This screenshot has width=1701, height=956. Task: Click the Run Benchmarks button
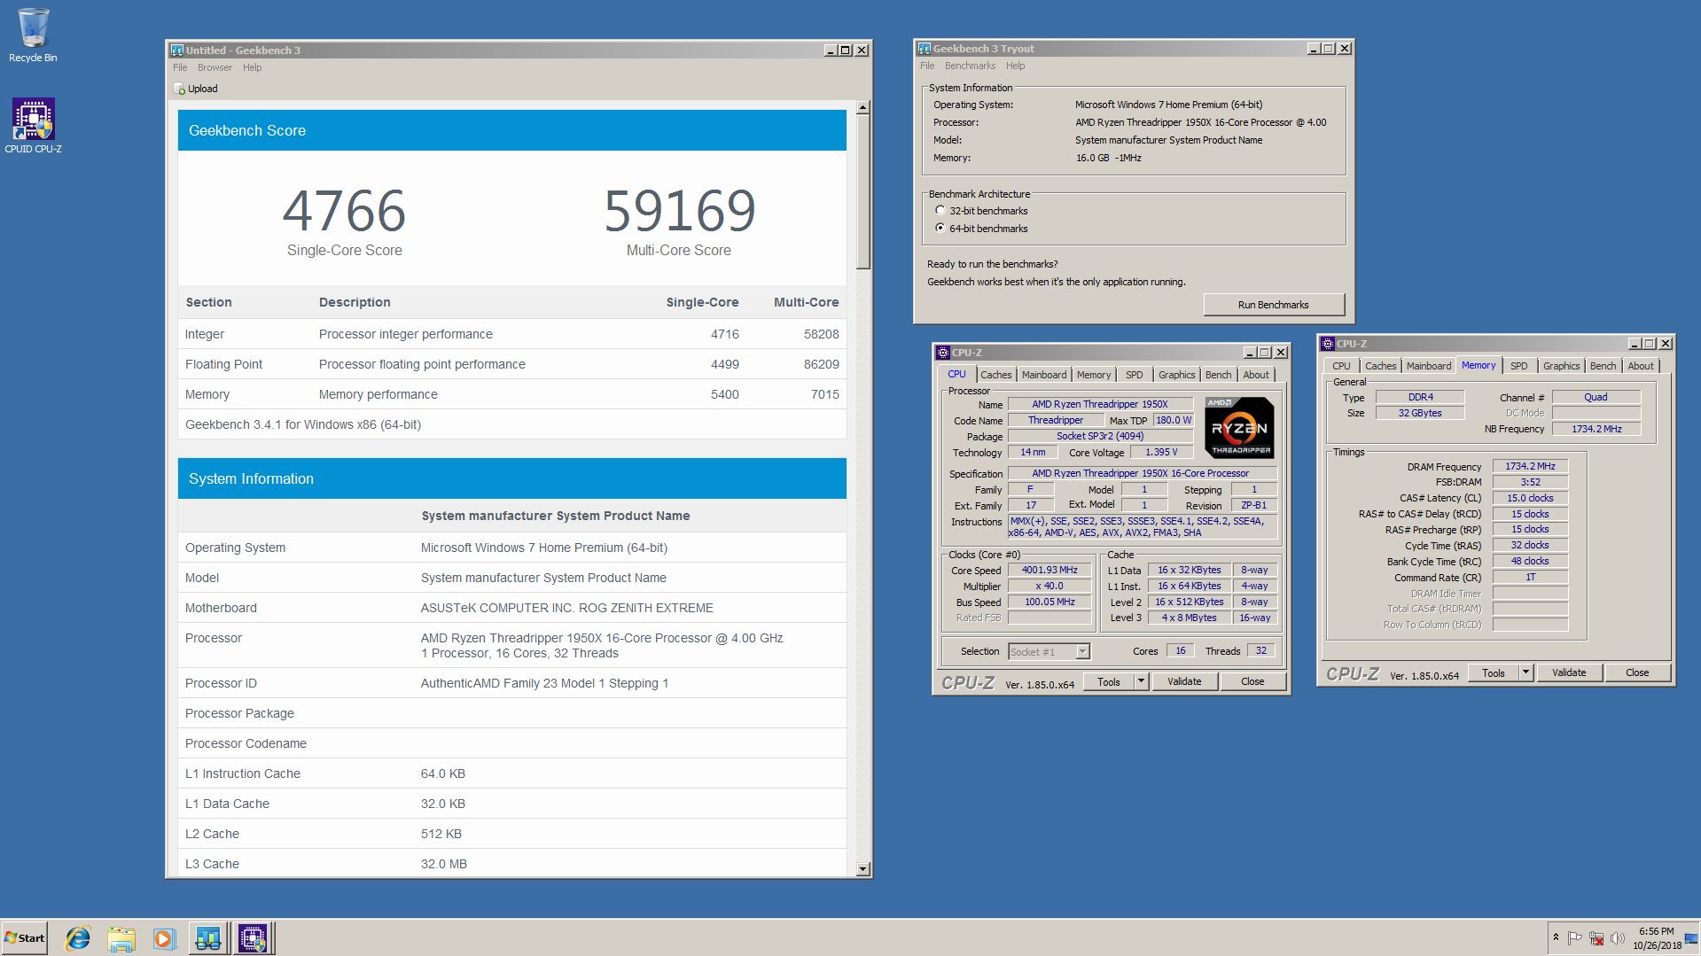point(1274,305)
